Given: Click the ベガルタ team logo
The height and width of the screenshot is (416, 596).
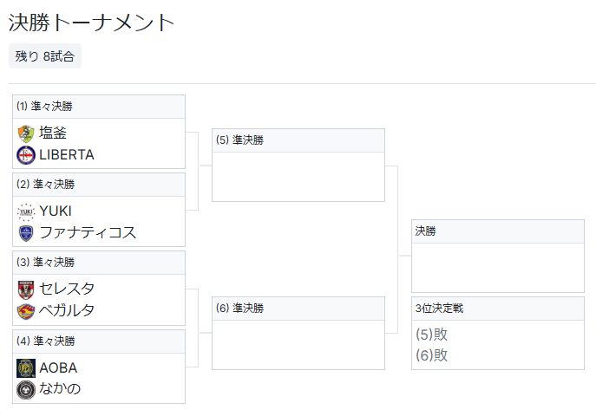Looking at the screenshot, I should [25, 311].
